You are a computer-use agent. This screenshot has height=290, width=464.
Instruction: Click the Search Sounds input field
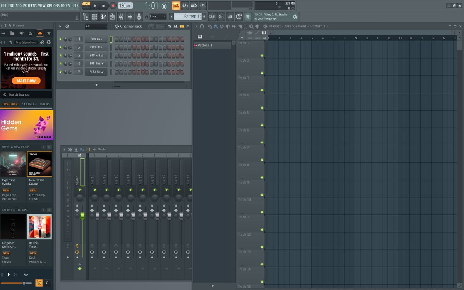coord(26,94)
